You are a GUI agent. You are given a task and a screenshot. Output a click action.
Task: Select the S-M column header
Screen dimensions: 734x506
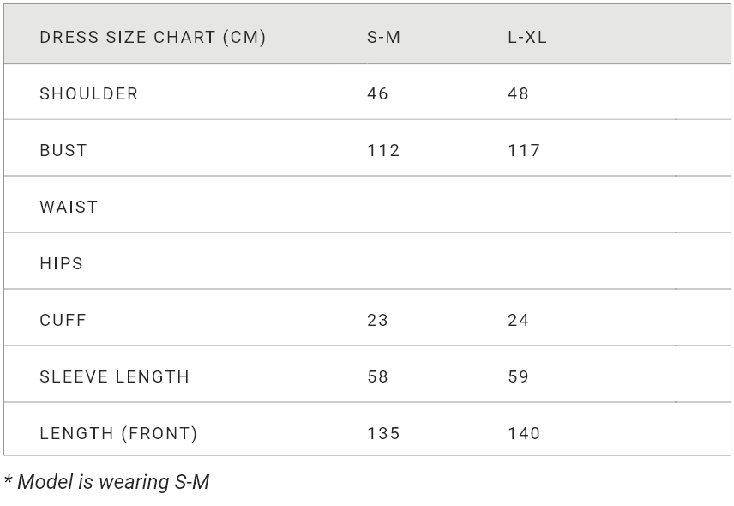[384, 37]
